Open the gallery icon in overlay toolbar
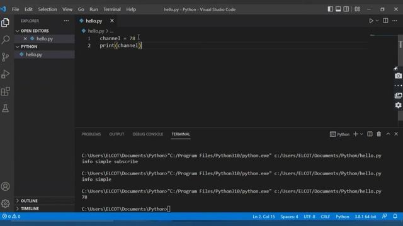Screen dimensions: 403x226 (x=398, y=95)
